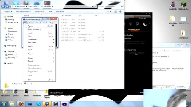The height and width of the screenshot is (107, 191).
Task: Expand the Export submenu
Action: 39,61
